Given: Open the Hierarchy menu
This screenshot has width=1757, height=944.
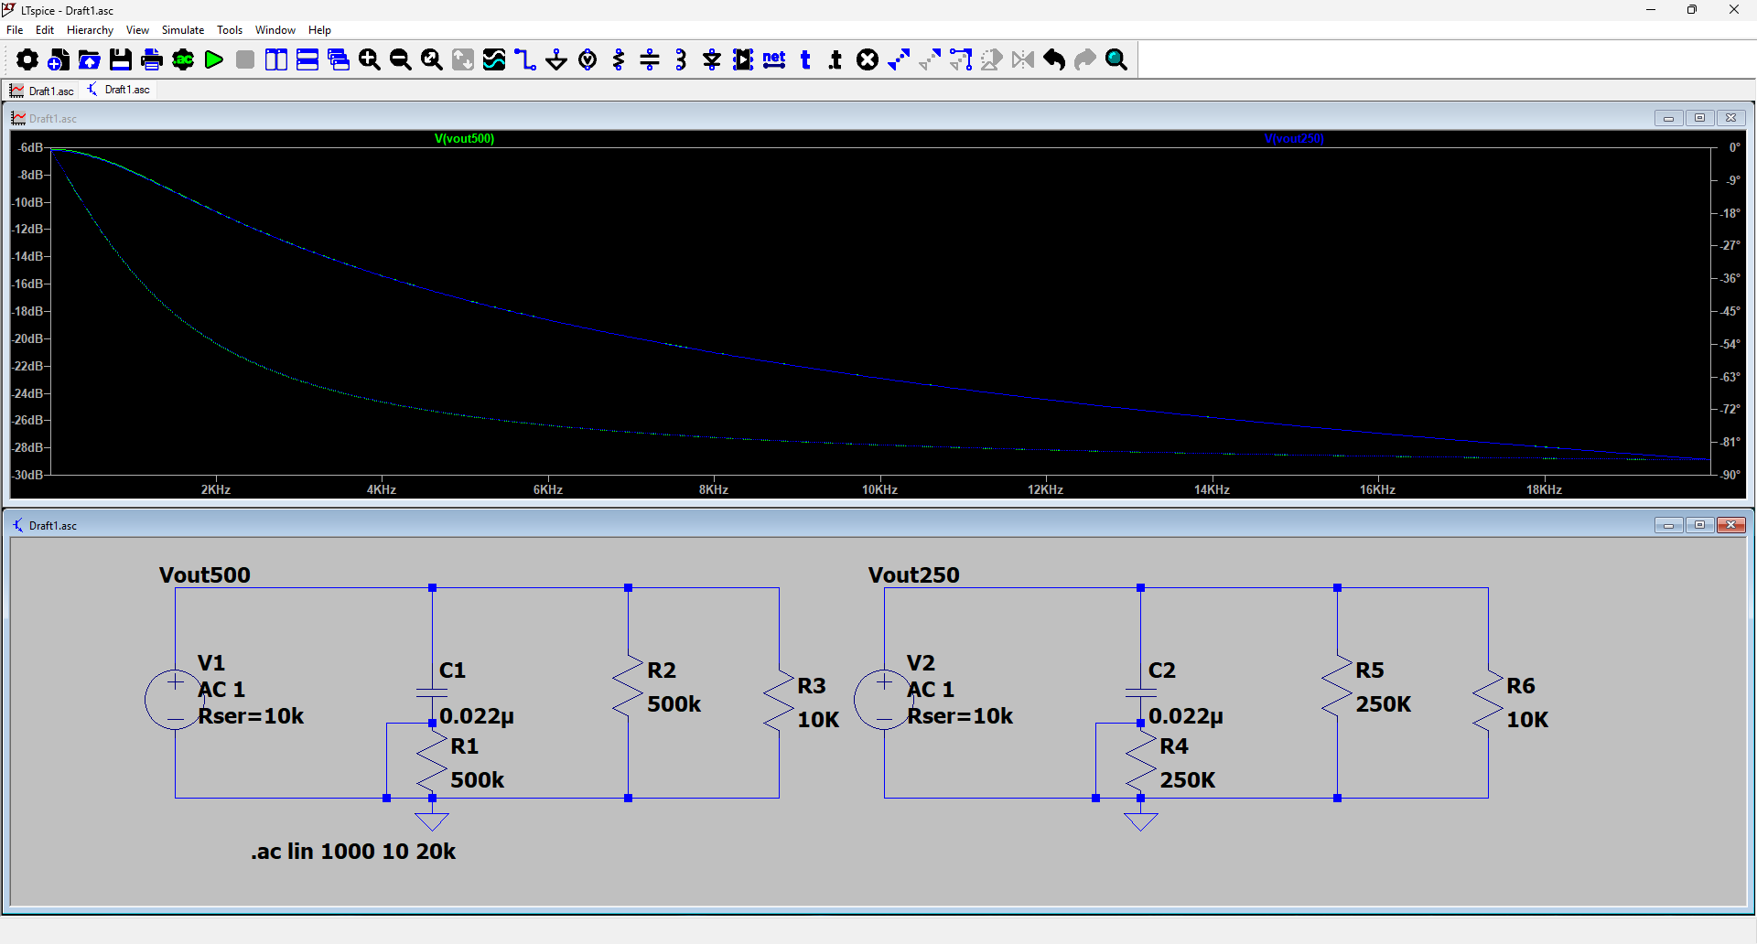Looking at the screenshot, I should pos(90,30).
